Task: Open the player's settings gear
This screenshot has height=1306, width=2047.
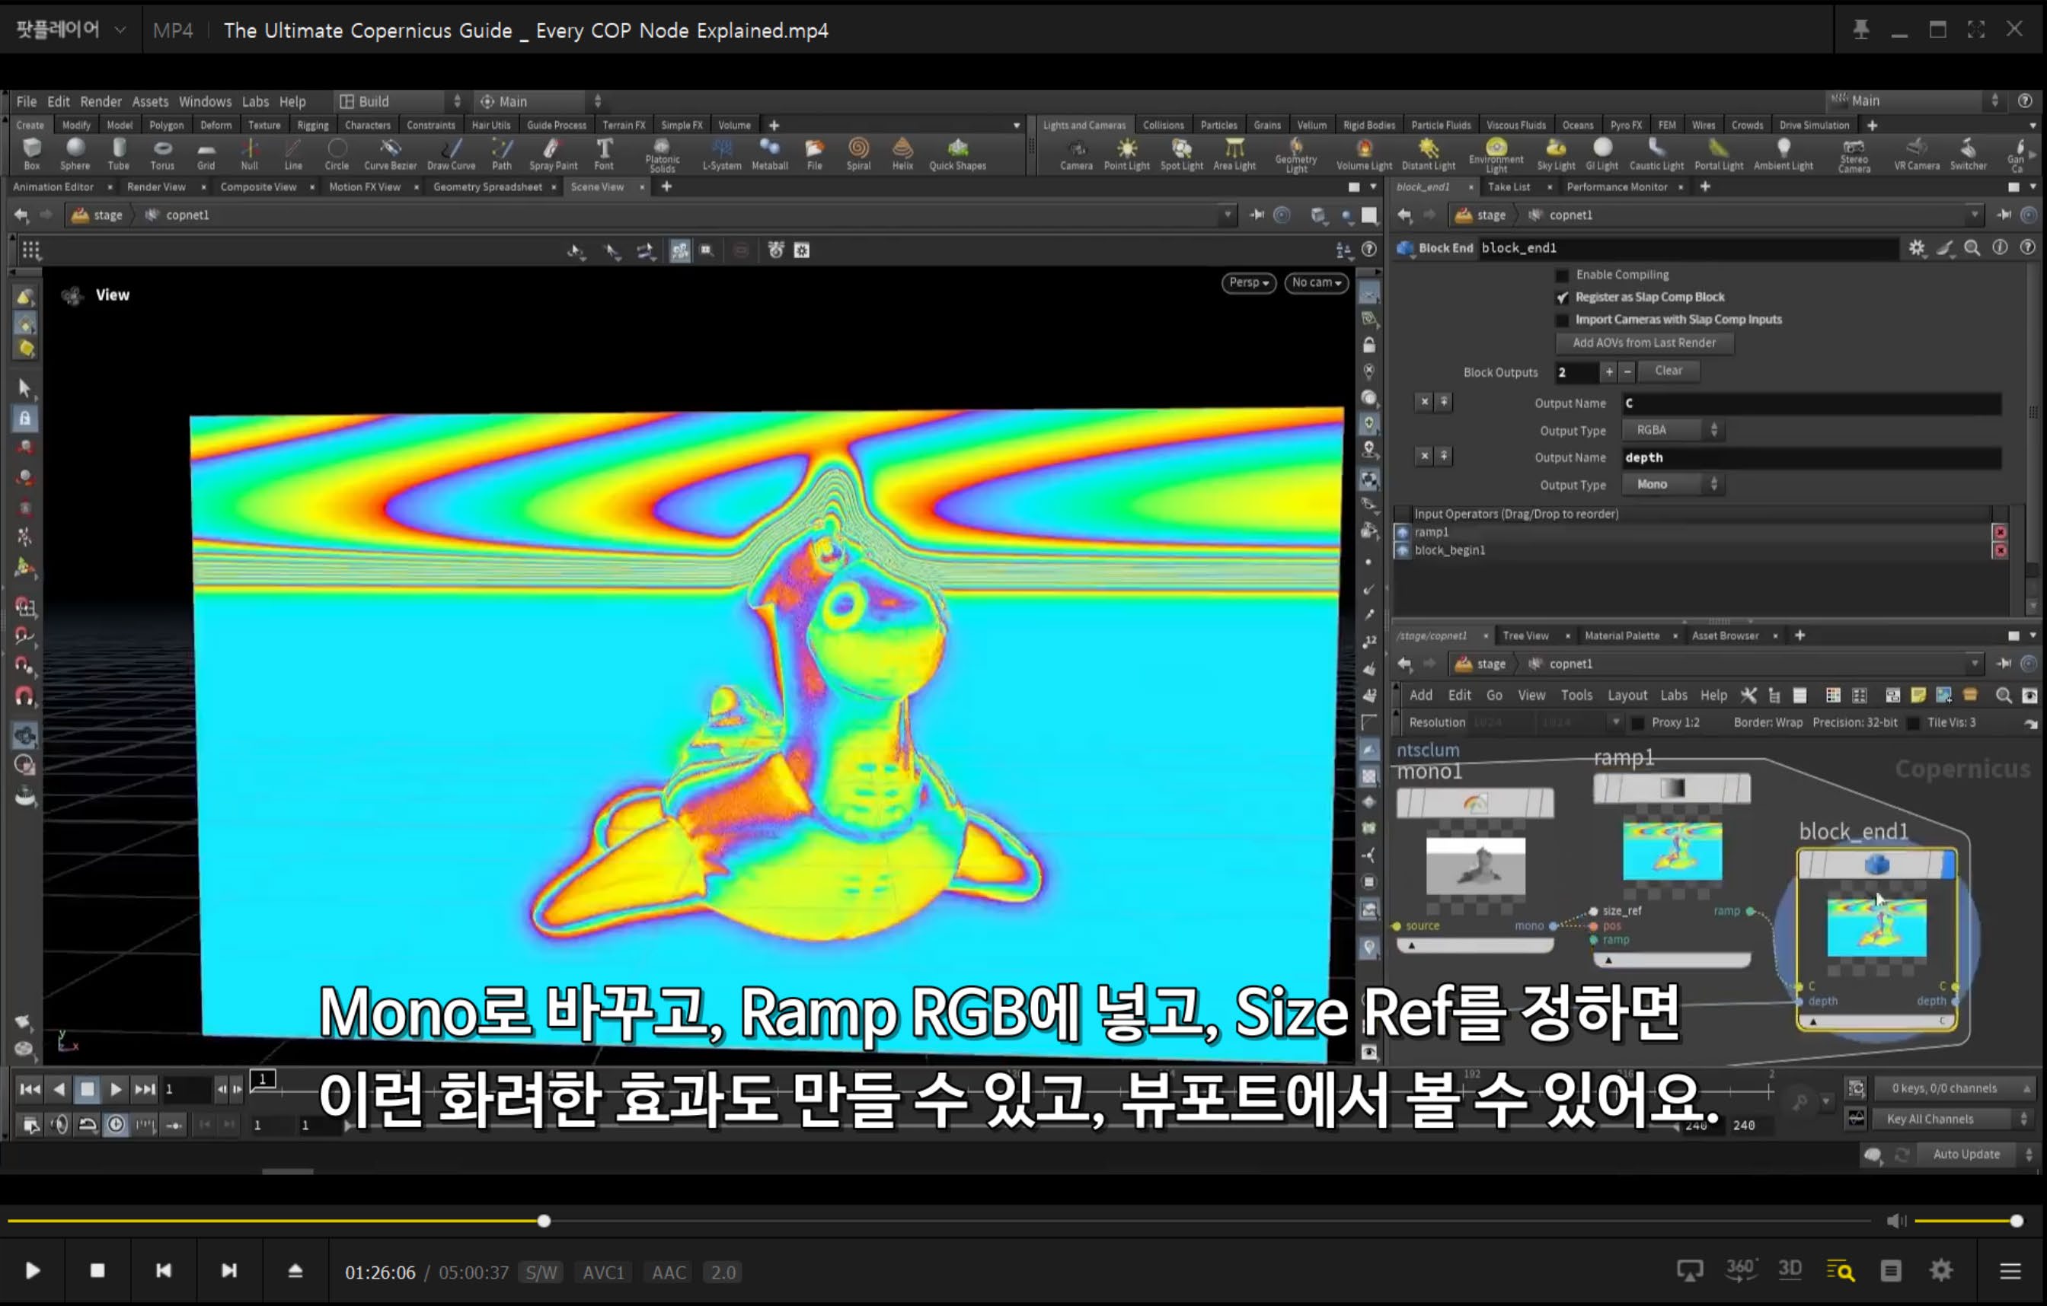Action: coord(1942,1271)
